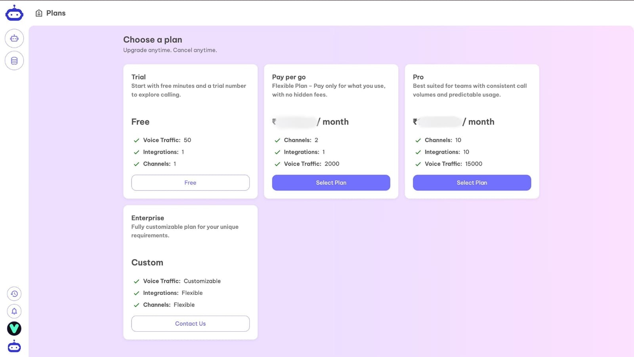Click the checkmark beside Integrations Flexible
The image size is (634, 357).
tap(136, 293)
